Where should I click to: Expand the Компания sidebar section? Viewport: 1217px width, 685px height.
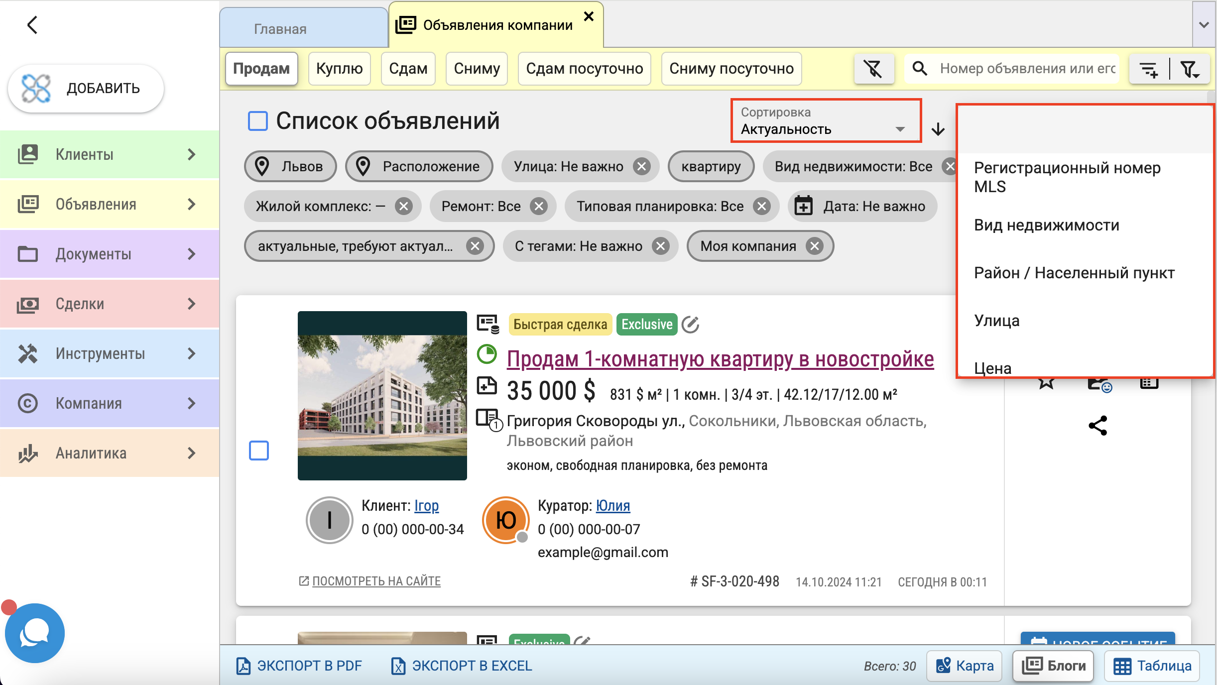tap(110, 403)
